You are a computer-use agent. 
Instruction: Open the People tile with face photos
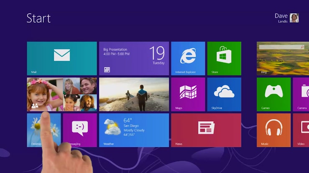click(x=62, y=94)
